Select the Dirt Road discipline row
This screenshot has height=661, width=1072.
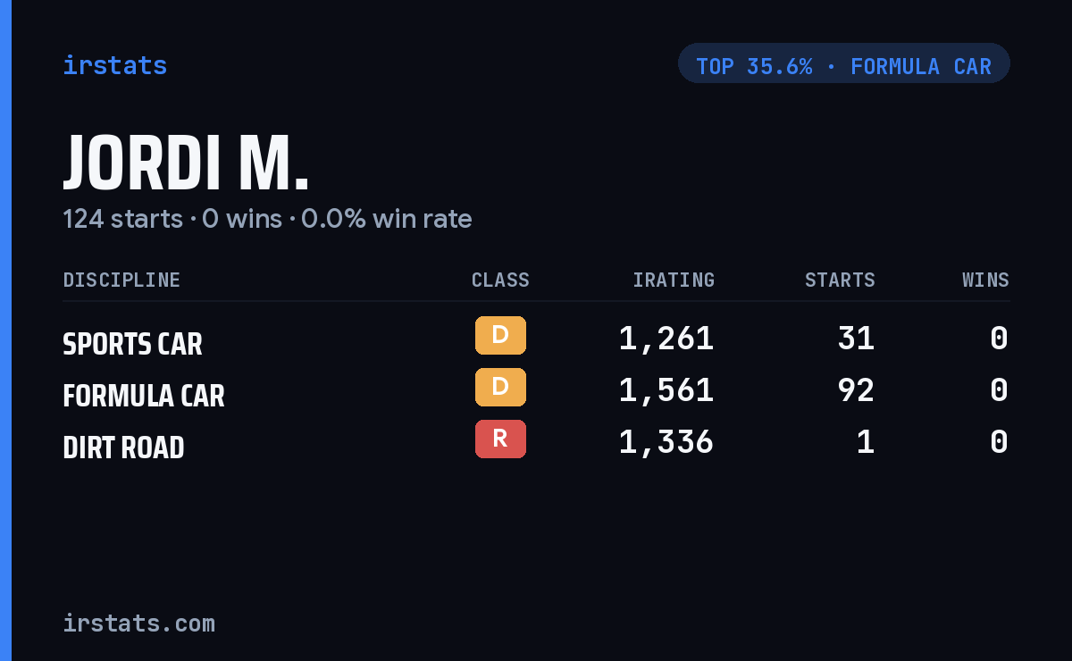[536, 442]
